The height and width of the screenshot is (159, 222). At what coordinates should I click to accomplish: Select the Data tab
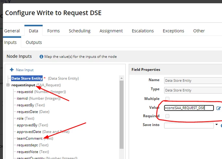point(34,31)
